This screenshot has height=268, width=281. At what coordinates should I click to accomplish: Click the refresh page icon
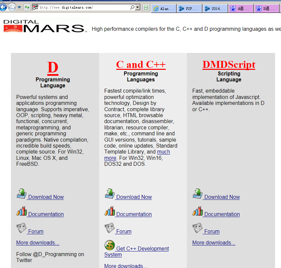pyautogui.click(x=27, y=7)
